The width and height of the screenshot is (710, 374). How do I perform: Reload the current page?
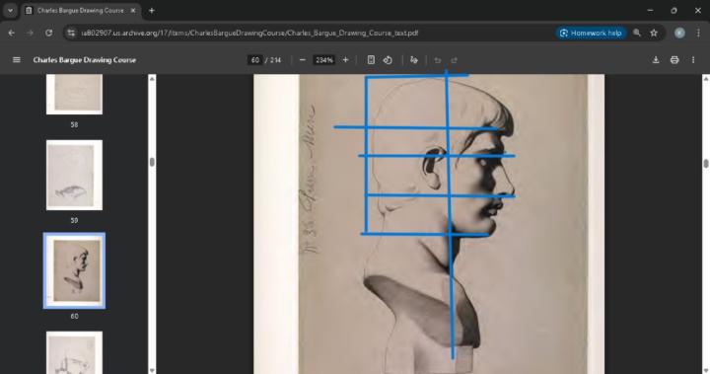tap(48, 33)
